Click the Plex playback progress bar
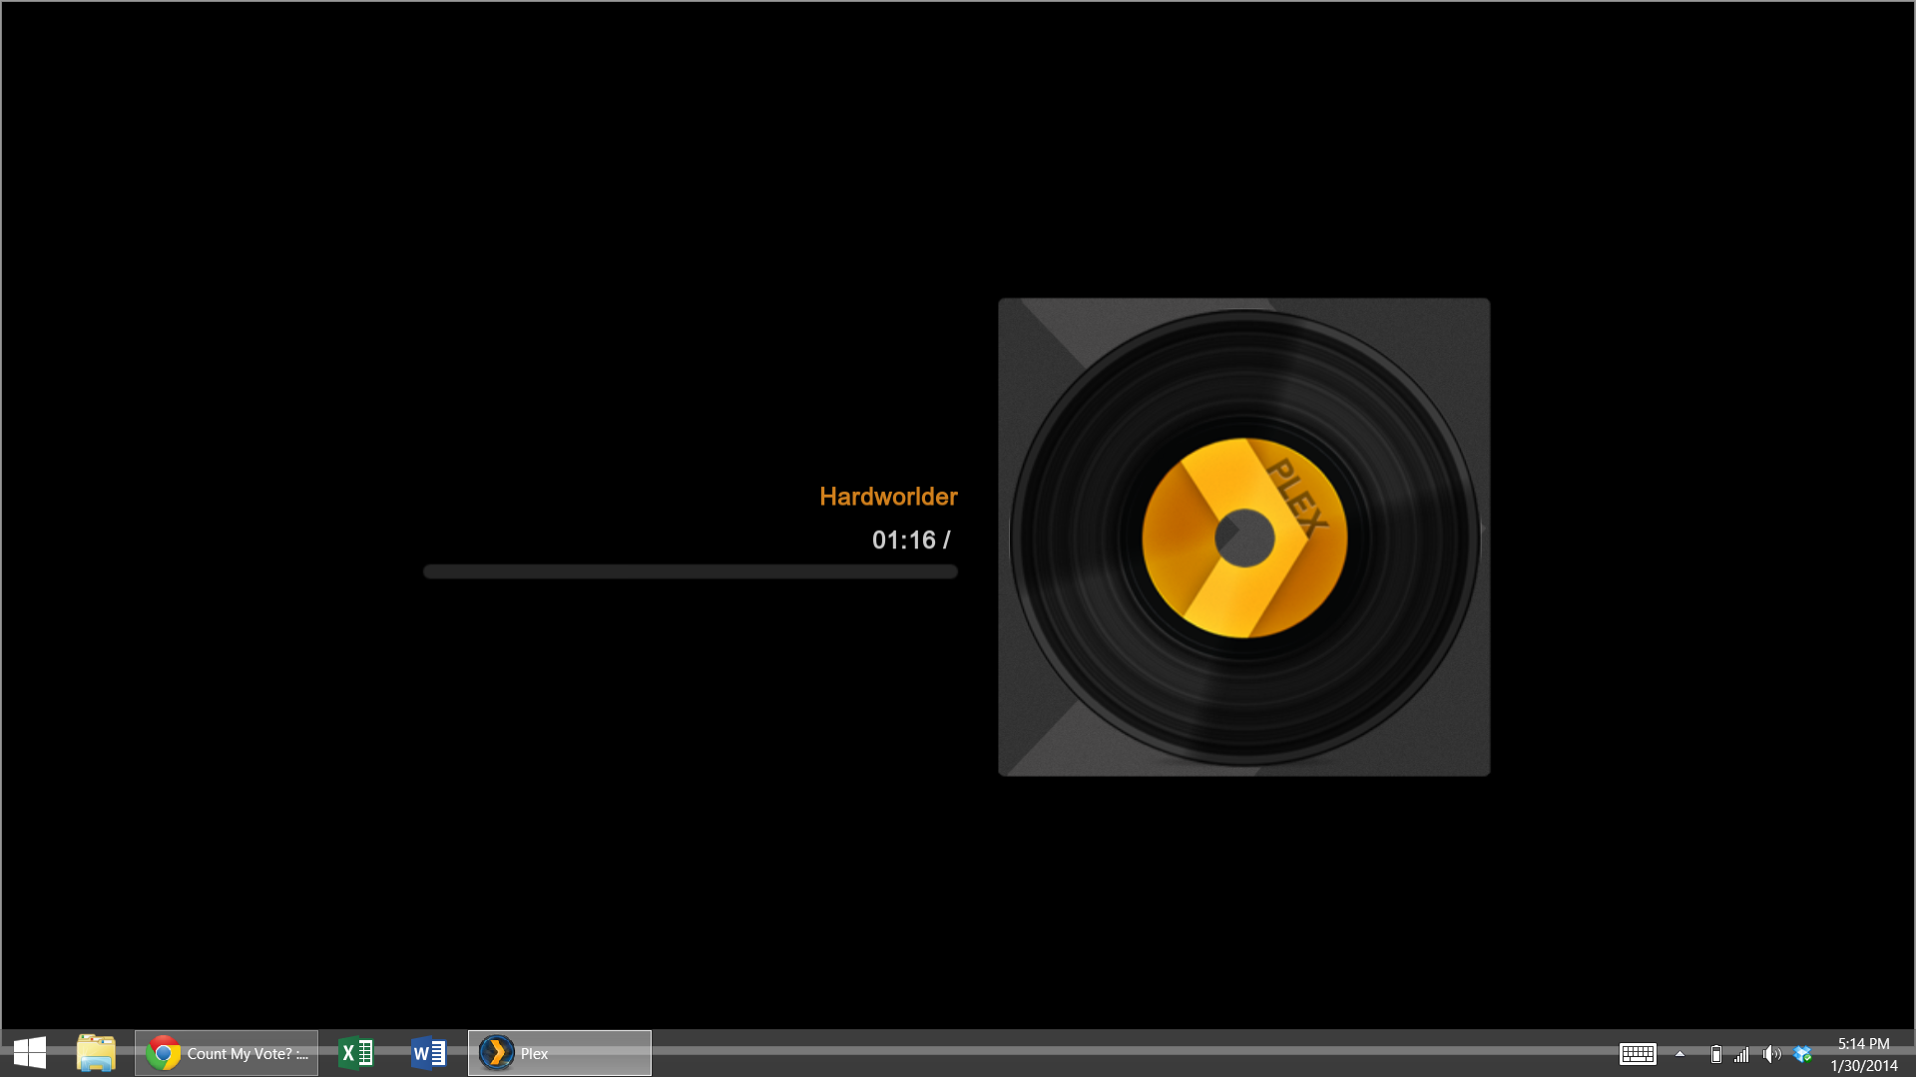Viewport: 1916px width, 1077px height. [x=691, y=571]
